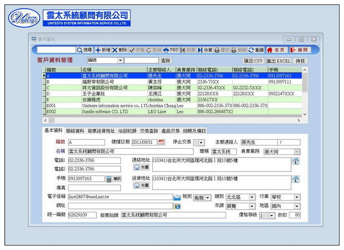Click the house icon beside 連絡地址
The height and width of the screenshot is (250, 344).
coord(296,161)
